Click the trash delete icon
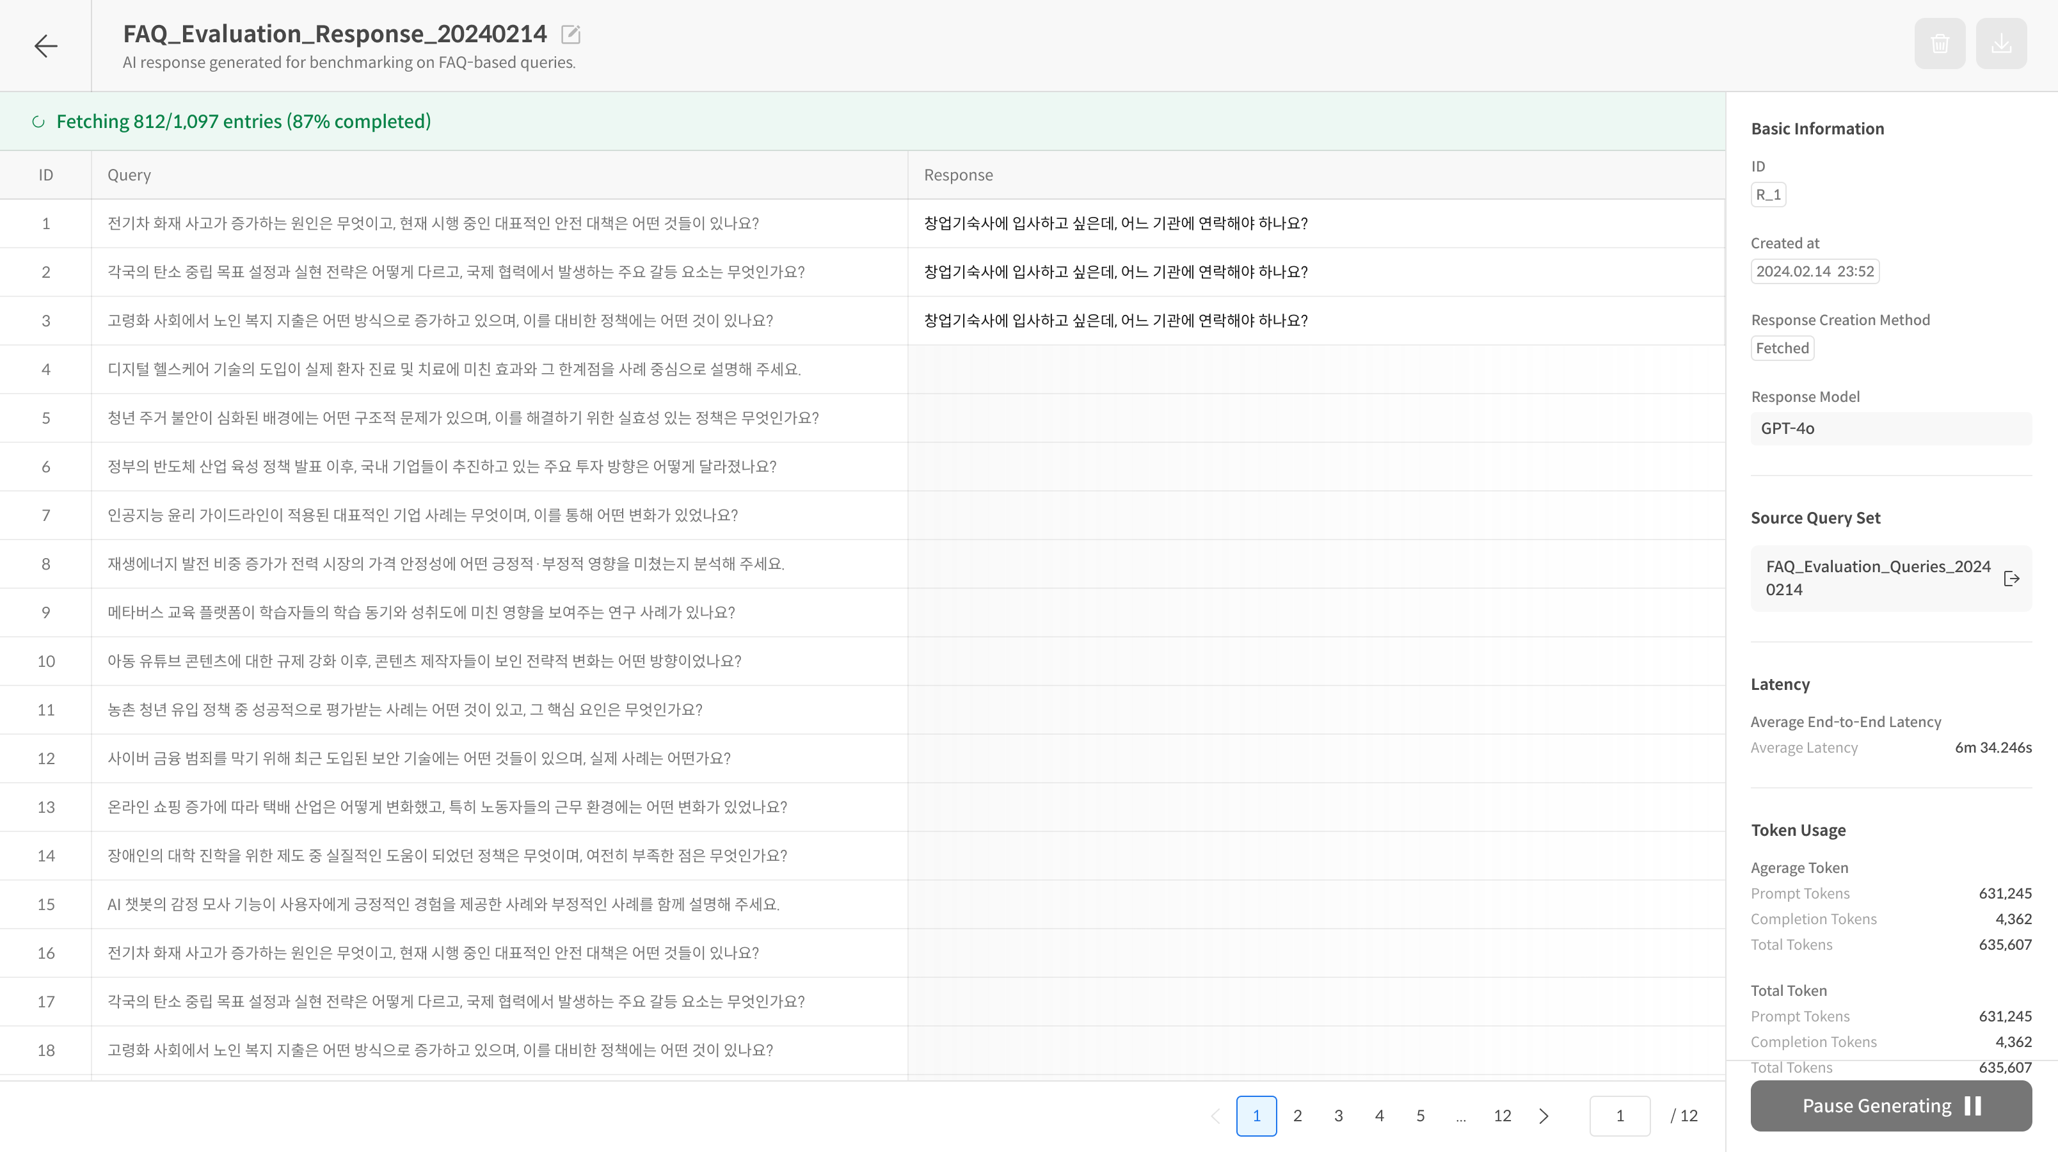The height and width of the screenshot is (1152, 2058). point(1940,44)
